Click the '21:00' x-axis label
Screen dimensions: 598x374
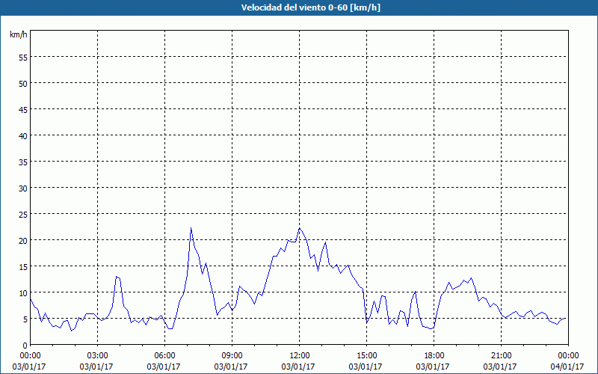coord(501,356)
